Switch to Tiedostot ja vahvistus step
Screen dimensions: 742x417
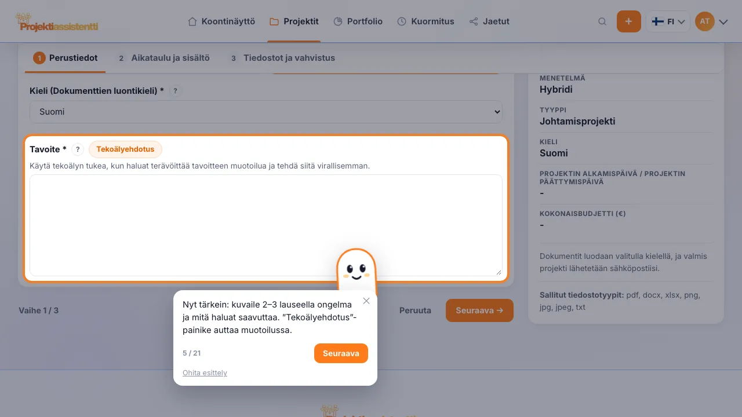point(281,58)
